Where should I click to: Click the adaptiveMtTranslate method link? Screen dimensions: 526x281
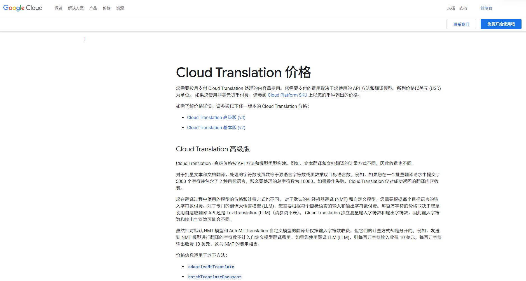pyautogui.click(x=211, y=267)
